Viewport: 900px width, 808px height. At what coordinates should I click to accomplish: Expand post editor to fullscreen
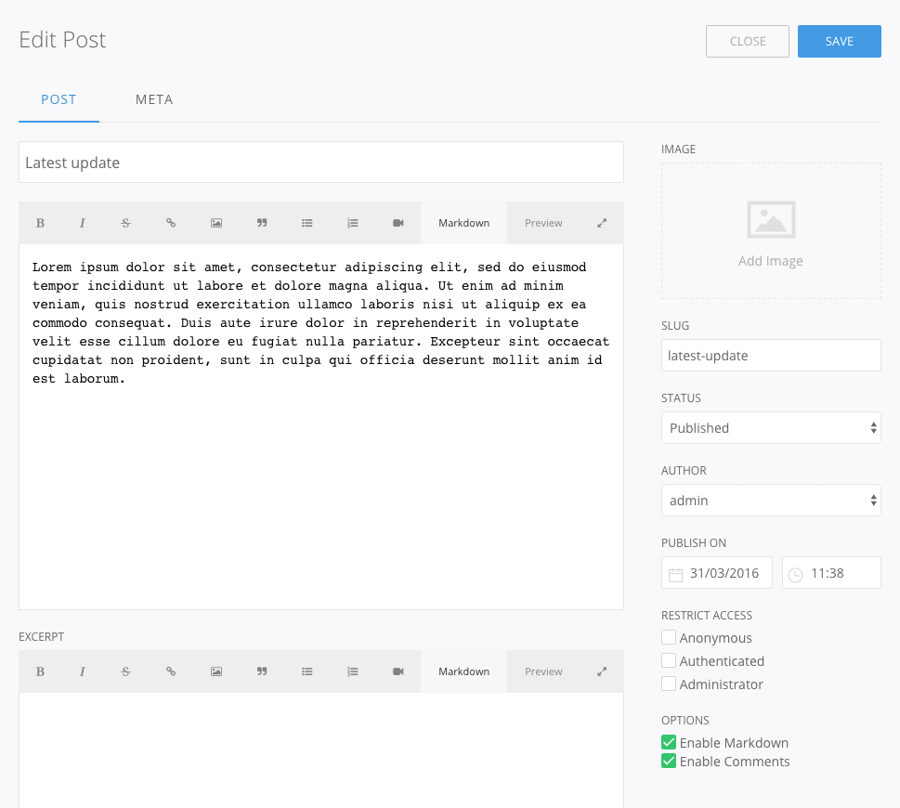(x=602, y=223)
